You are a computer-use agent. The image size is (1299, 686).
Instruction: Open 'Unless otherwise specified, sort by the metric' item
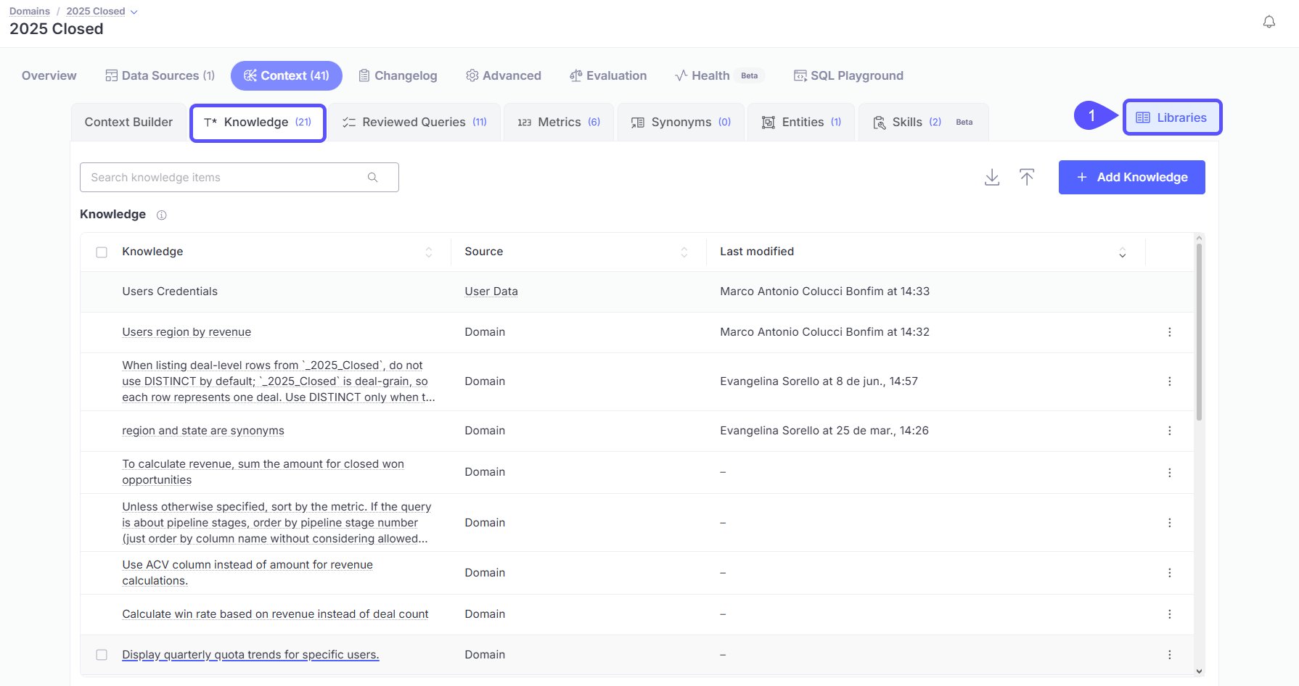(276, 523)
